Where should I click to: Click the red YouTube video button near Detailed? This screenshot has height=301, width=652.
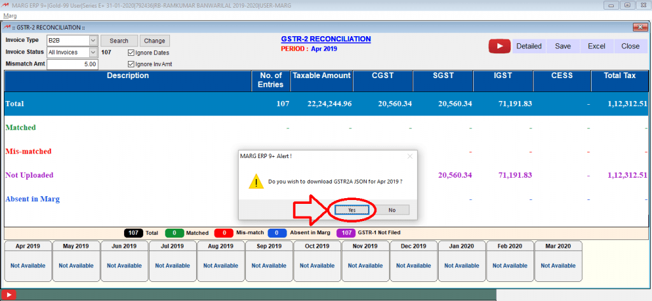pyautogui.click(x=499, y=46)
